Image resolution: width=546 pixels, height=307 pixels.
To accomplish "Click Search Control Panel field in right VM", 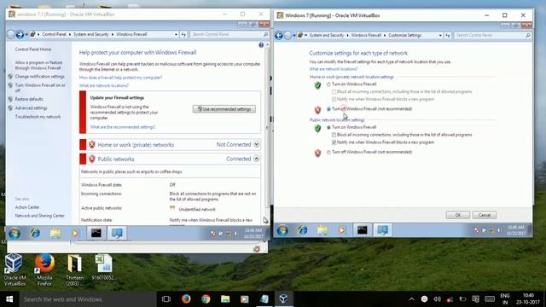I will [493, 35].
